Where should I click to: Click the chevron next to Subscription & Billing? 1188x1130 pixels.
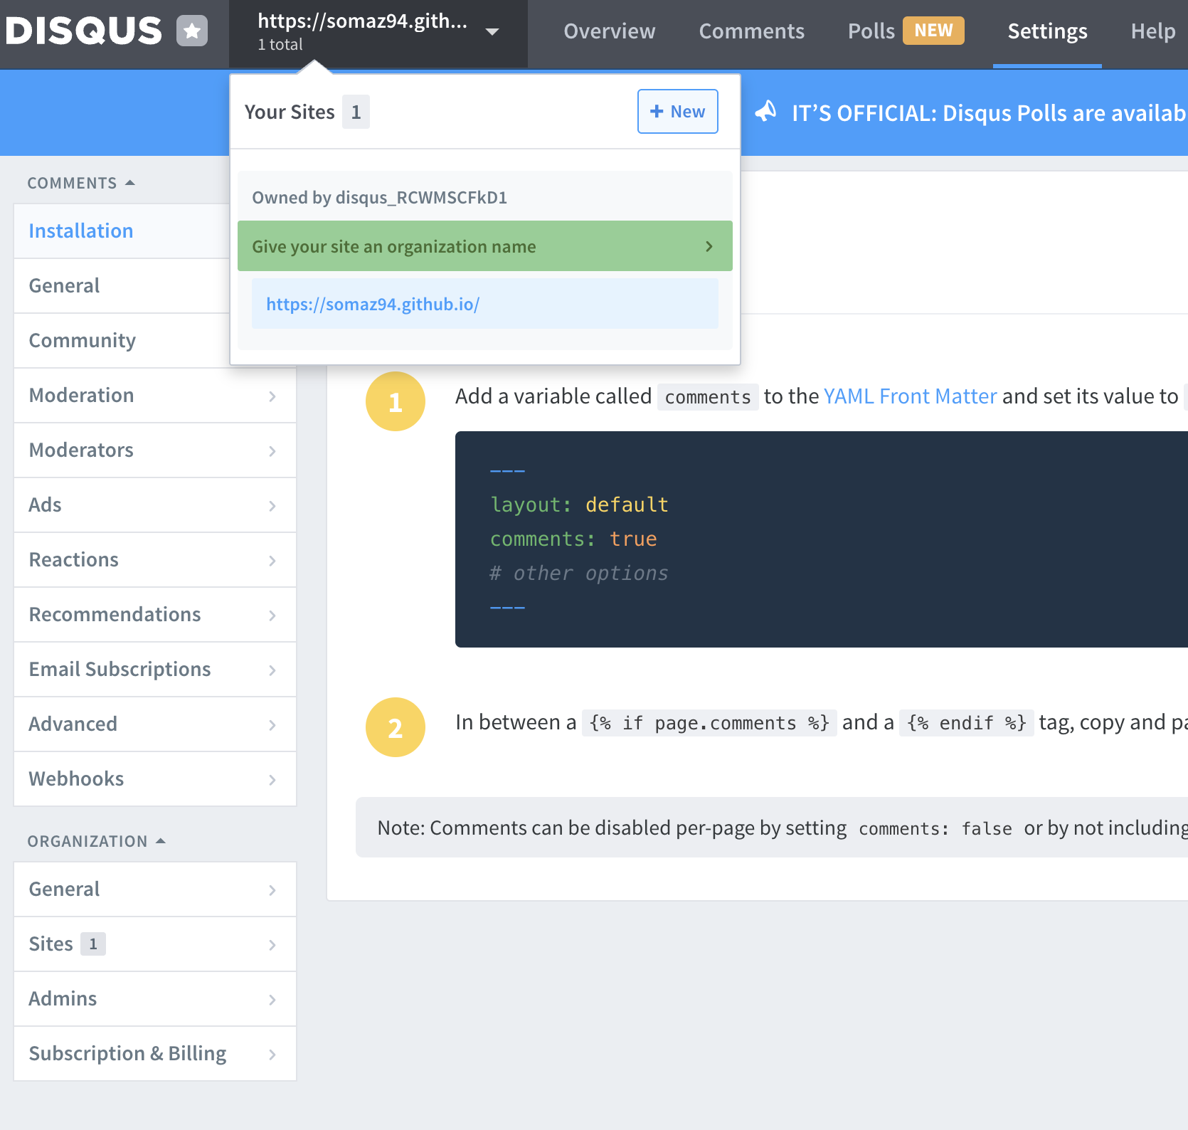(x=272, y=1055)
